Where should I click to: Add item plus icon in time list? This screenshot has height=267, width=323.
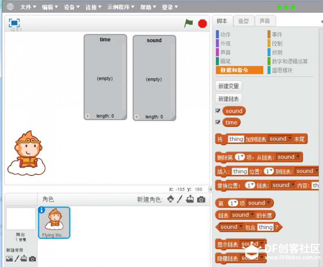click(88, 116)
